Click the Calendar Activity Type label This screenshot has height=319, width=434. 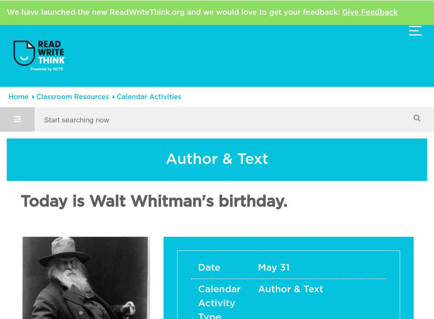click(x=219, y=303)
